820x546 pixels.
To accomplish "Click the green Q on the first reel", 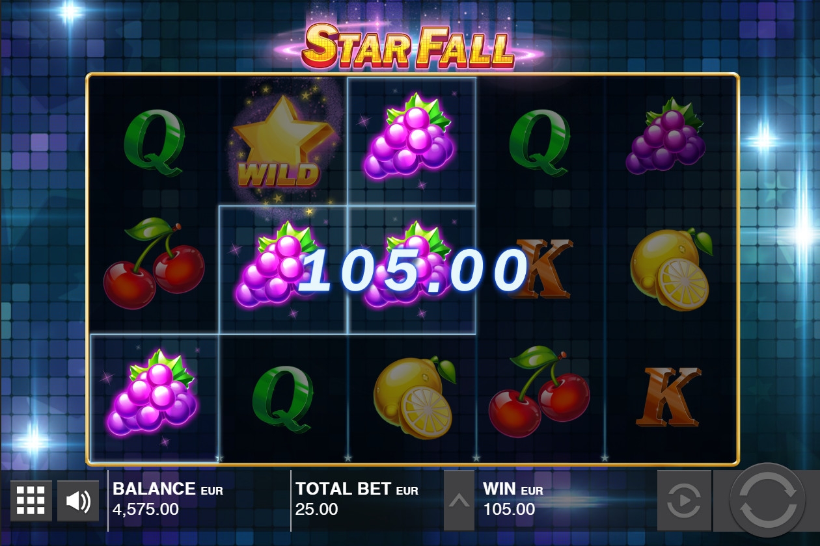I will (x=154, y=142).
